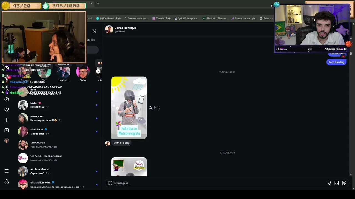Screen dimensions: 355x199
Task: Open paola yumi conversation
Action: click(x=58, y=118)
